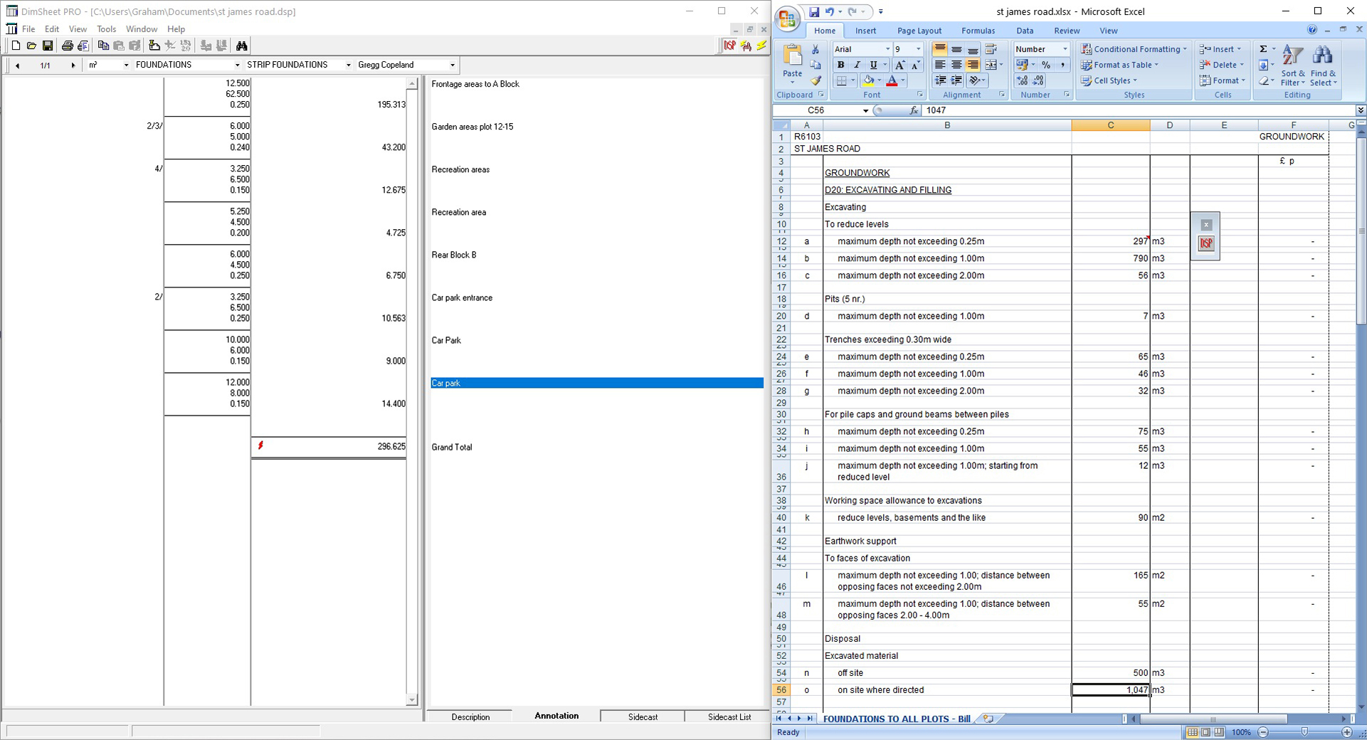
Task: Toggle Bold formatting in Excel ribbon
Action: pos(840,65)
